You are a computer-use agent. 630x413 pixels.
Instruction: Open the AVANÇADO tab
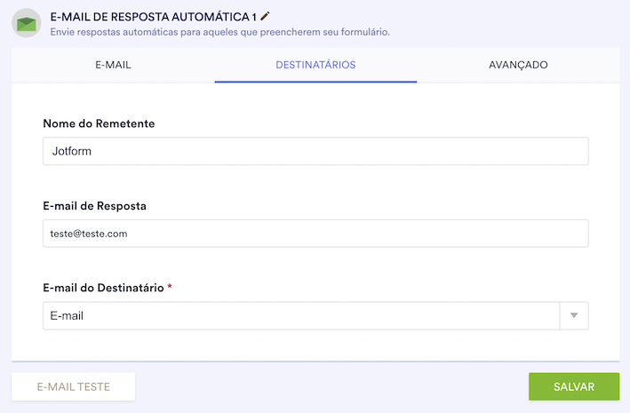(x=518, y=65)
